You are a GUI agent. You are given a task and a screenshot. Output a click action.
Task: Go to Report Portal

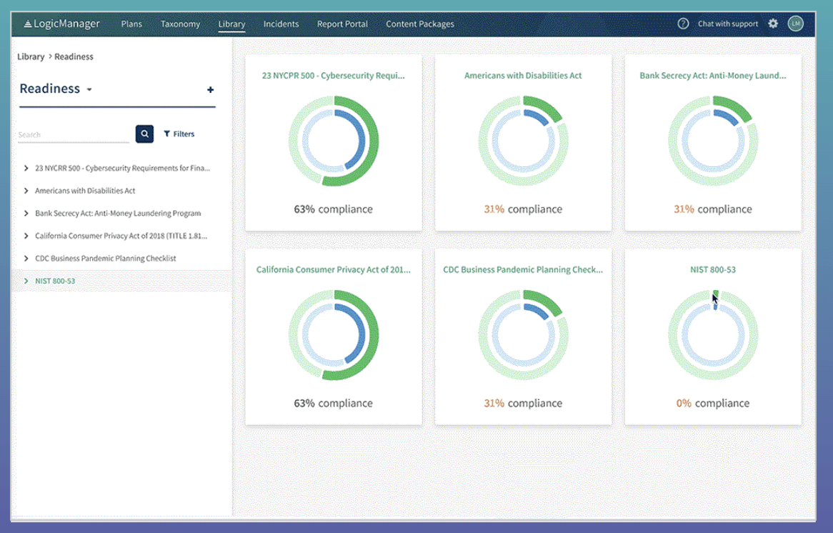point(342,24)
